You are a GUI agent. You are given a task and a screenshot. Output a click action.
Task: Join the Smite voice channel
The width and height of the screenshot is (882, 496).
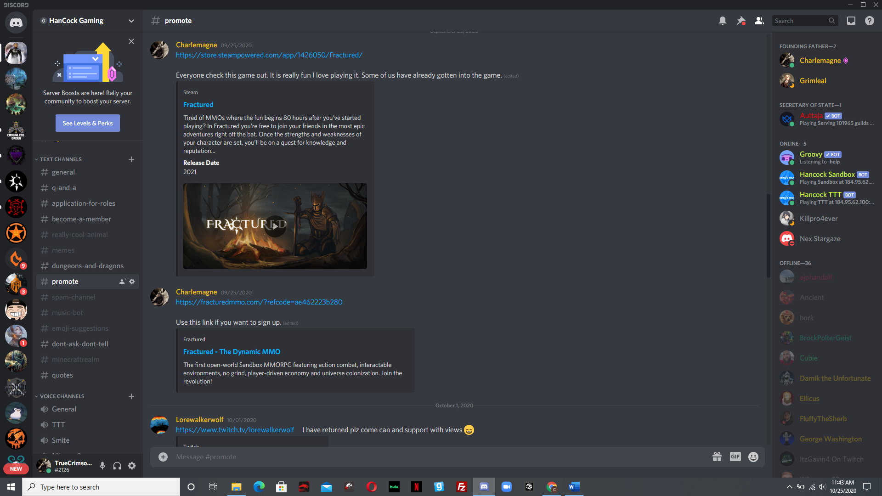87,440
